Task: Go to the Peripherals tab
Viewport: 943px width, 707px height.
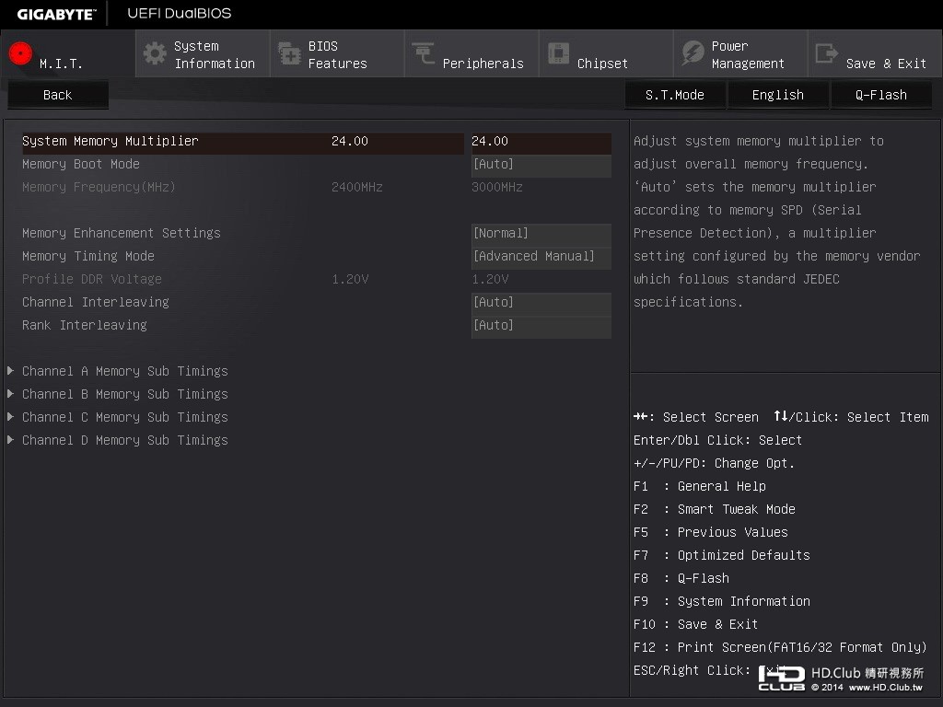Action: point(471,54)
